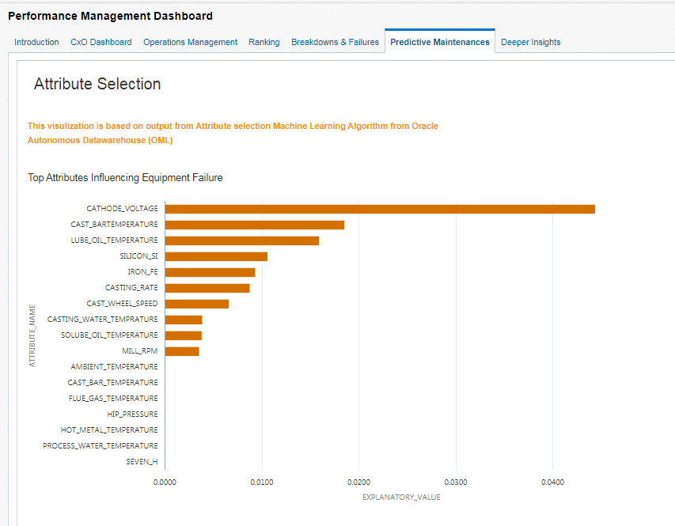Select the LUBE_OIL_TEMPERATURE bar
Image resolution: width=675 pixels, height=526 pixels.
click(x=241, y=240)
